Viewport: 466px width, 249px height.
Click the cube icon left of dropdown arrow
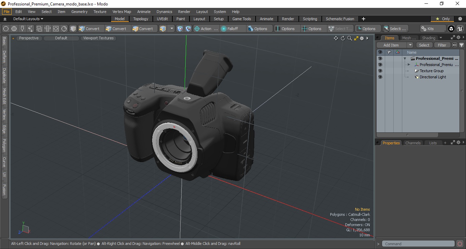163,29
